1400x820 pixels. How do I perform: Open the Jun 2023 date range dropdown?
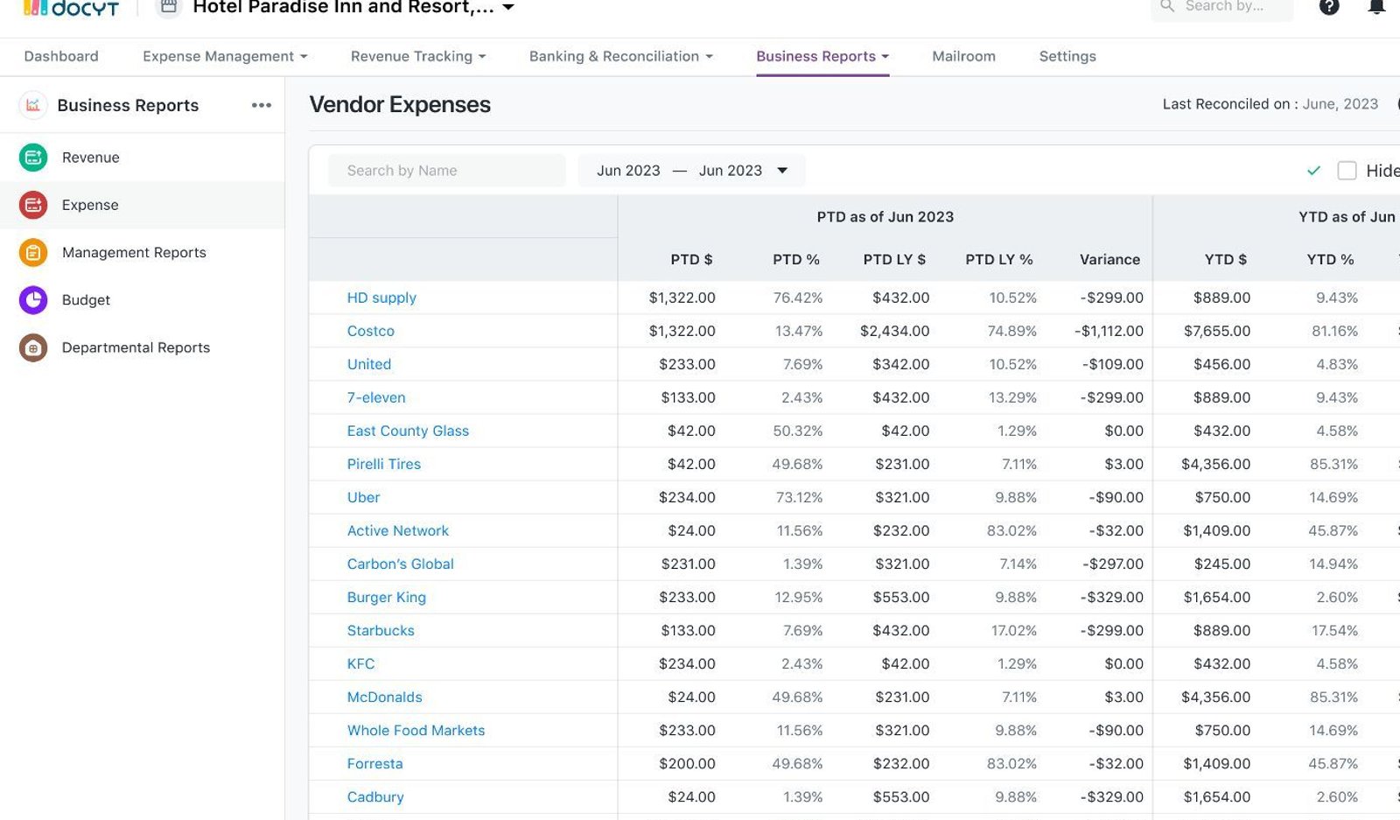(x=691, y=171)
